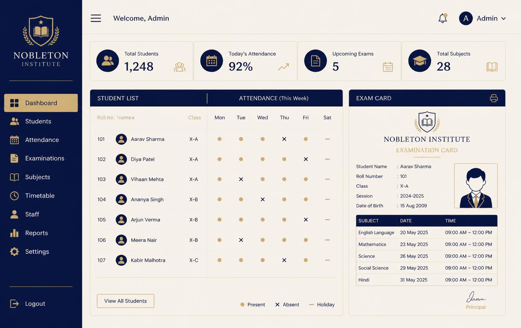The width and height of the screenshot is (521, 328).
Task: Click the Principal signature
Action: coord(476,297)
